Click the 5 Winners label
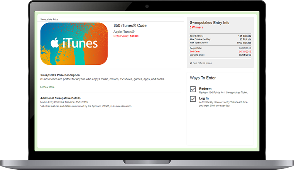294x170 pixels. [196, 27]
